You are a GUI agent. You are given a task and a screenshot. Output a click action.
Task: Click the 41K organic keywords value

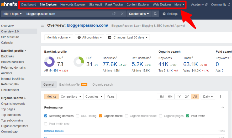point(164,64)
